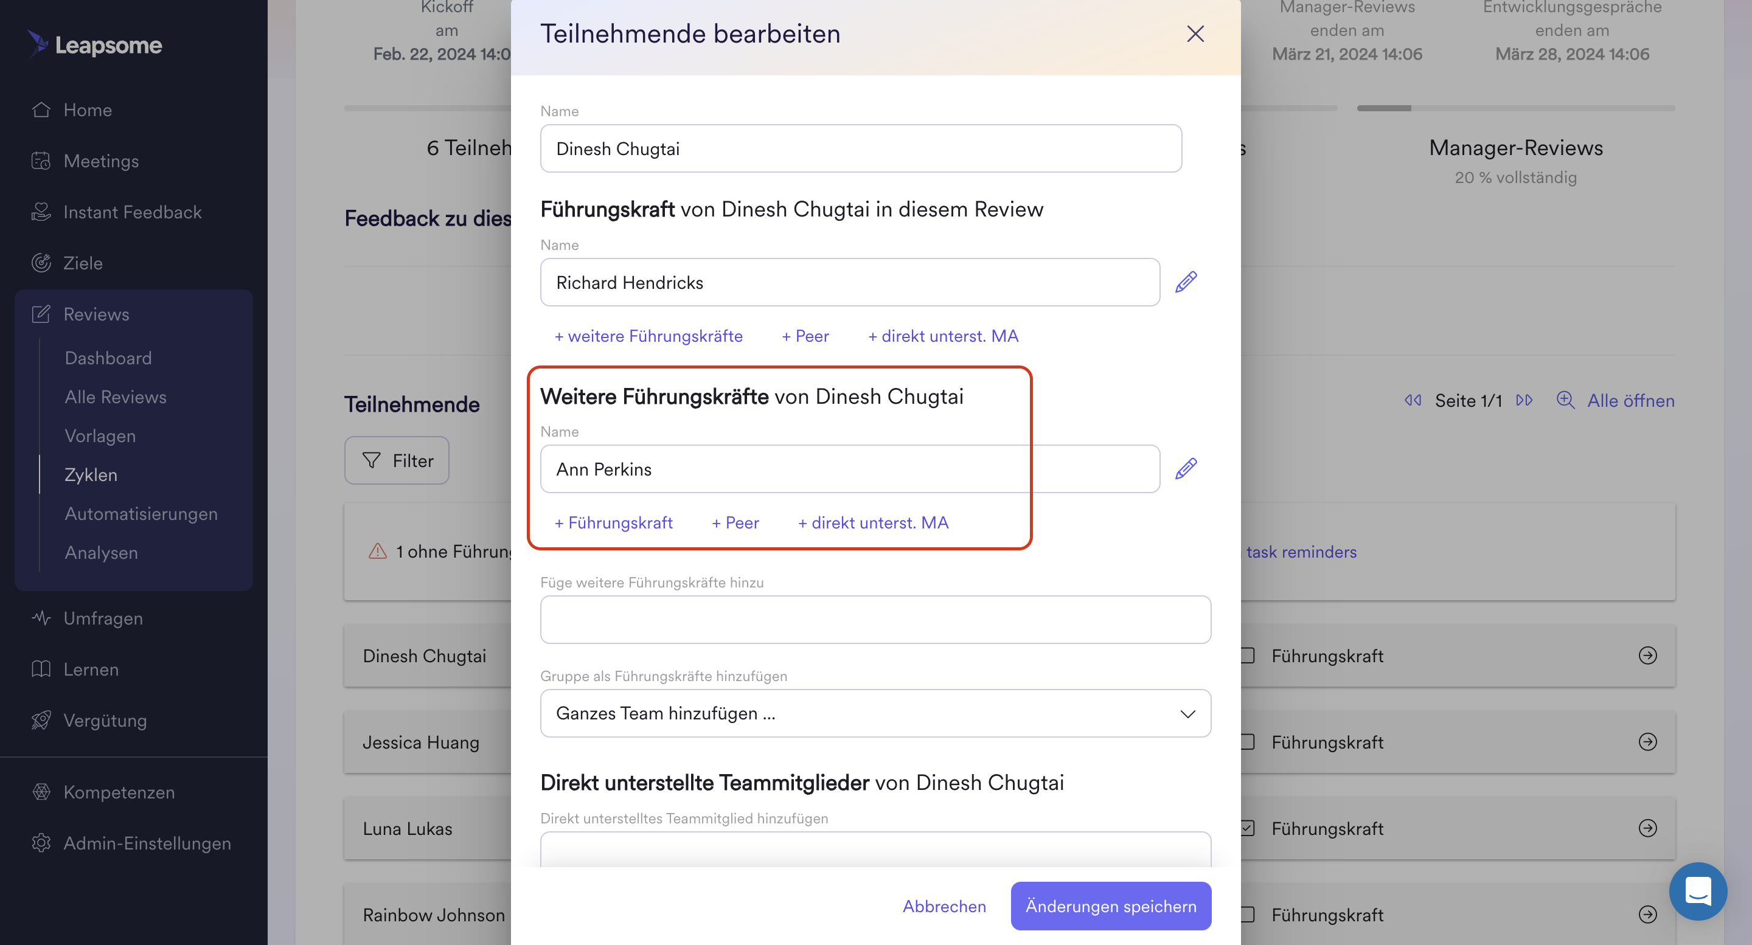Click the + weitere Führungskräfte link

648,336
